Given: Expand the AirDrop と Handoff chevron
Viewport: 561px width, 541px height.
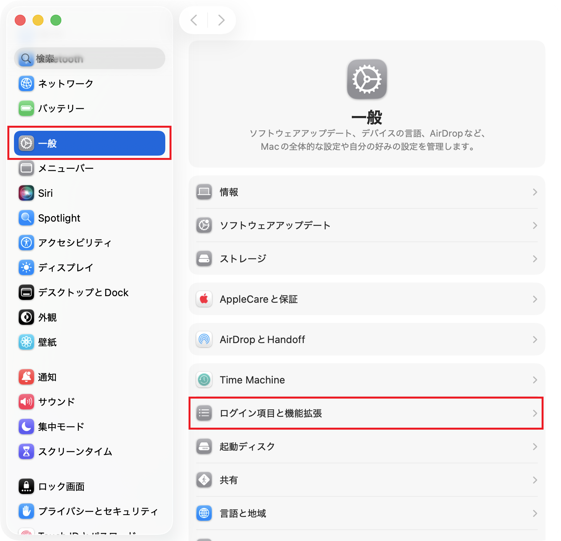Looking at the screenshot, I should [535, 340].
